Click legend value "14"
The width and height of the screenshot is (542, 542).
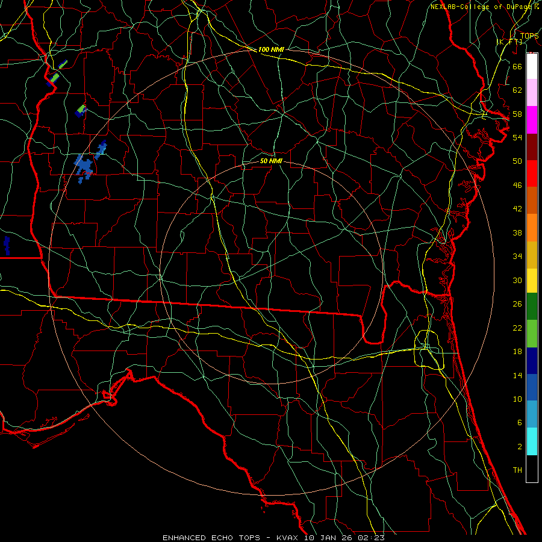tap(517, 375)
